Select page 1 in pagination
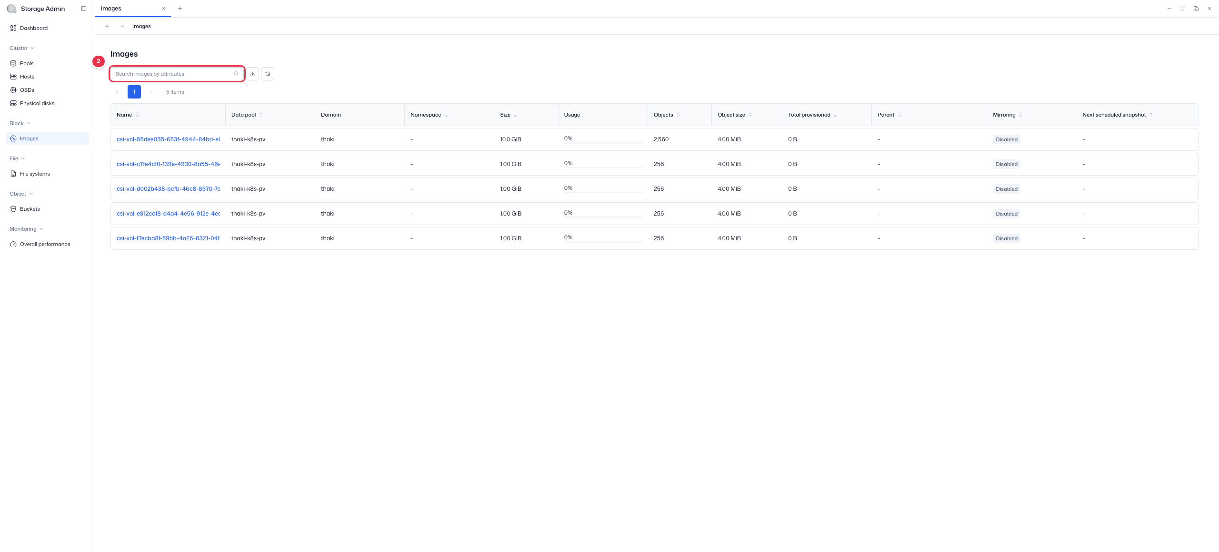 tap(134, 92)
